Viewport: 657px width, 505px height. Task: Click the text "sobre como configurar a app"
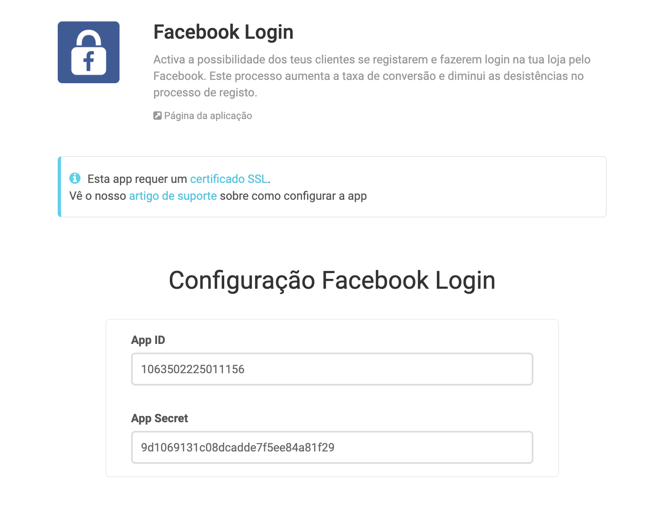pyautogui.click(x=293, y=196)
